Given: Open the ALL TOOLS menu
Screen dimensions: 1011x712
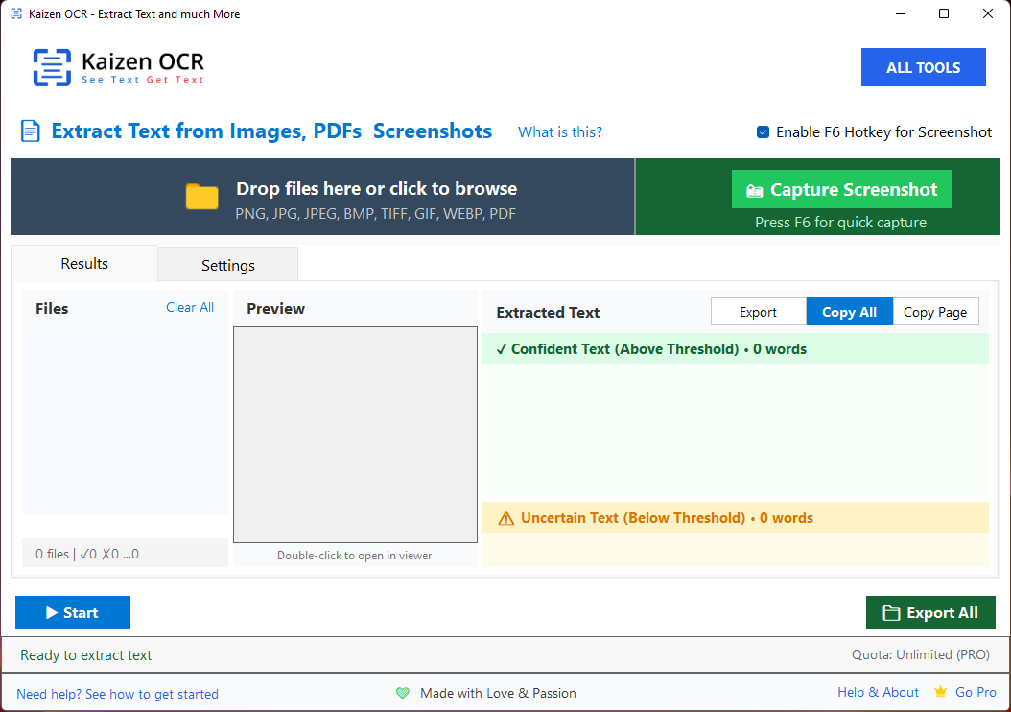Looking at the screenshot, I should point(923,68).
